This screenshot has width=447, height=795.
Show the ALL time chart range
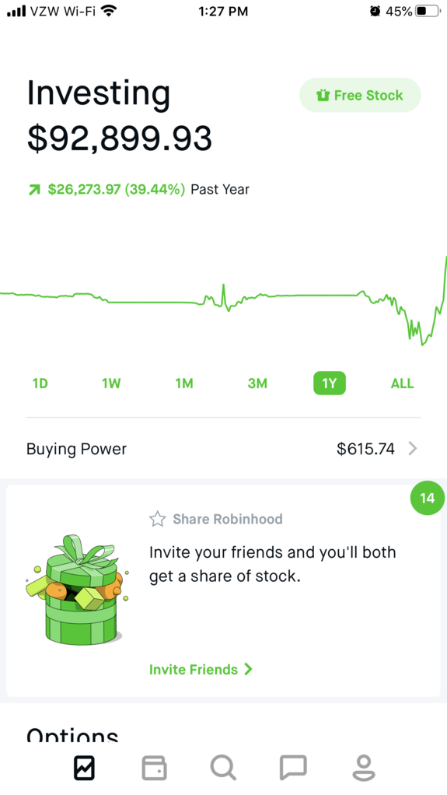click(403, 383)
